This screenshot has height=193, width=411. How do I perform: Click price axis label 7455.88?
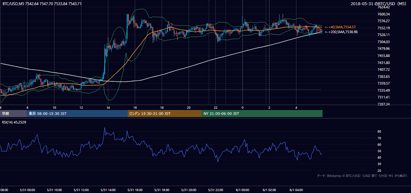[x=384, y=56]
